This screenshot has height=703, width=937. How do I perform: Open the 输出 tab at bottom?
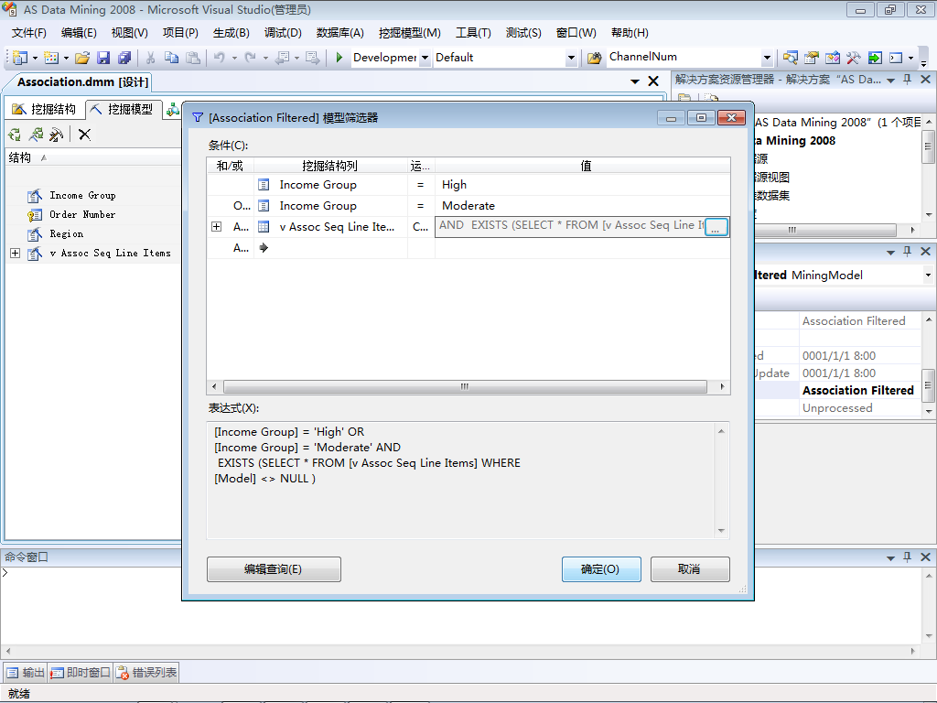click(x=25, y=673)
